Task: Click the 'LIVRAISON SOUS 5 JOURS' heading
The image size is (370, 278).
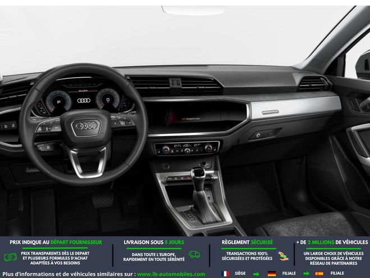Action: click(x=154, y=243)
